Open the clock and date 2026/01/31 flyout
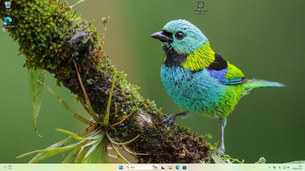305x171 pixels. coord(298,167)
